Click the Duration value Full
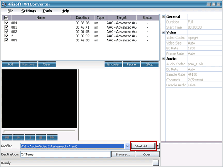Viewport: 223px width, 167px height. 204,22
